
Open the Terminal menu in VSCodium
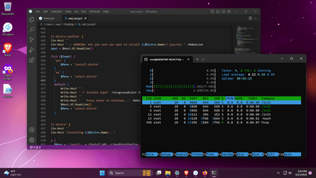[94, 11]
